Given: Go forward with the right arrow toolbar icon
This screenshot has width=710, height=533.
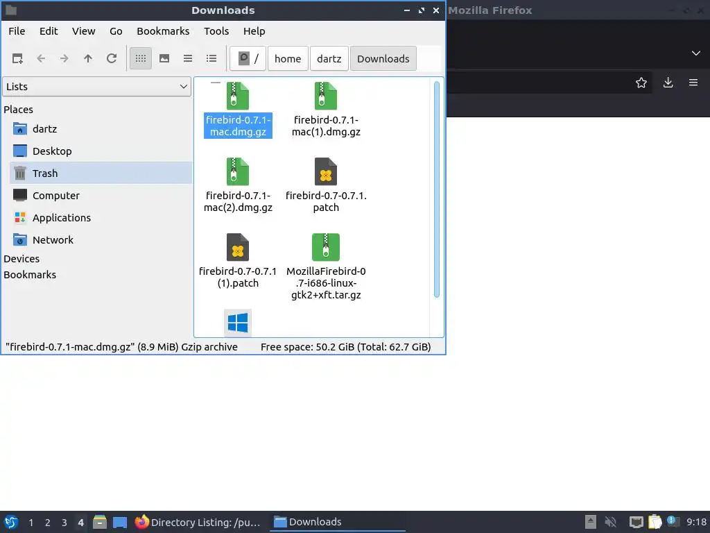Looking at the screenshot, I should pyautogui.click(x=64, y=58).
